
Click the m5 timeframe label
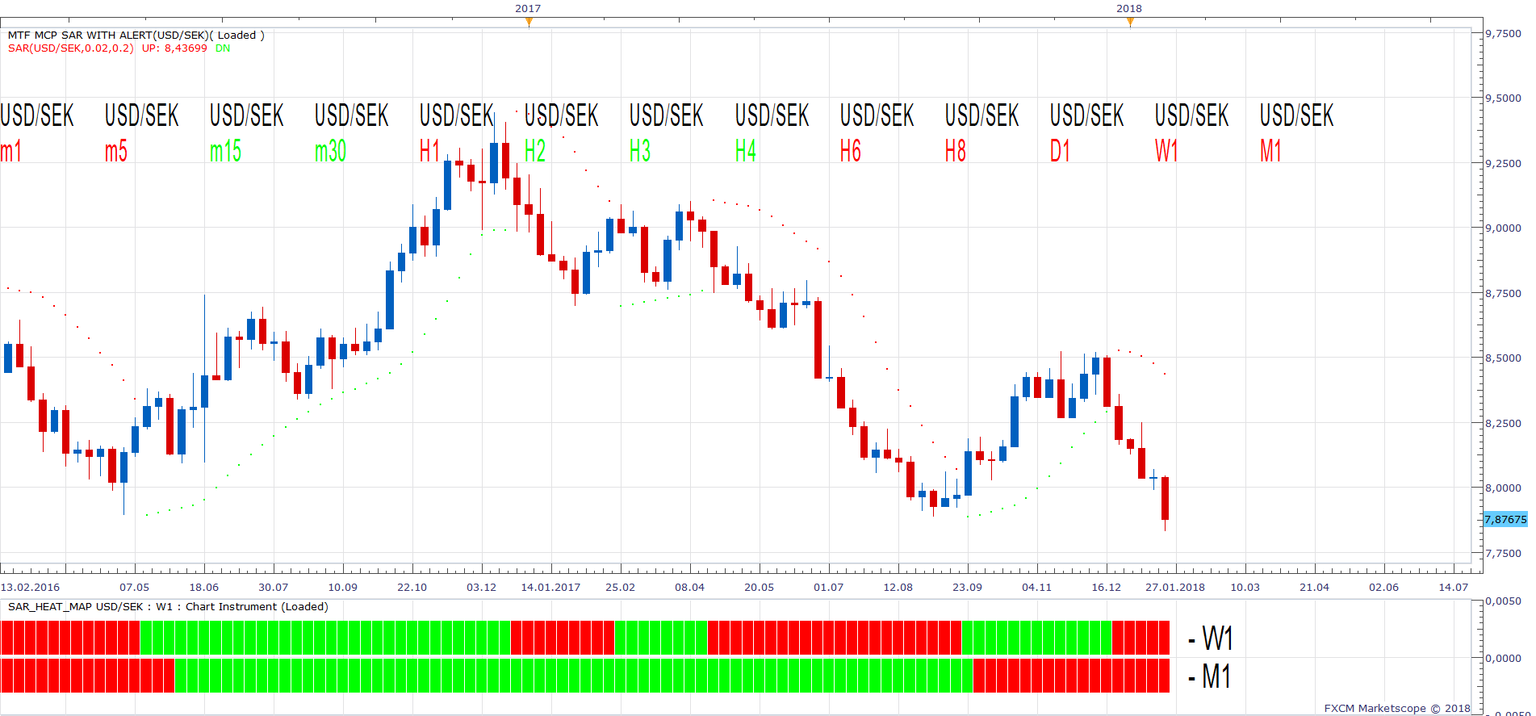(x=116, y=151)
